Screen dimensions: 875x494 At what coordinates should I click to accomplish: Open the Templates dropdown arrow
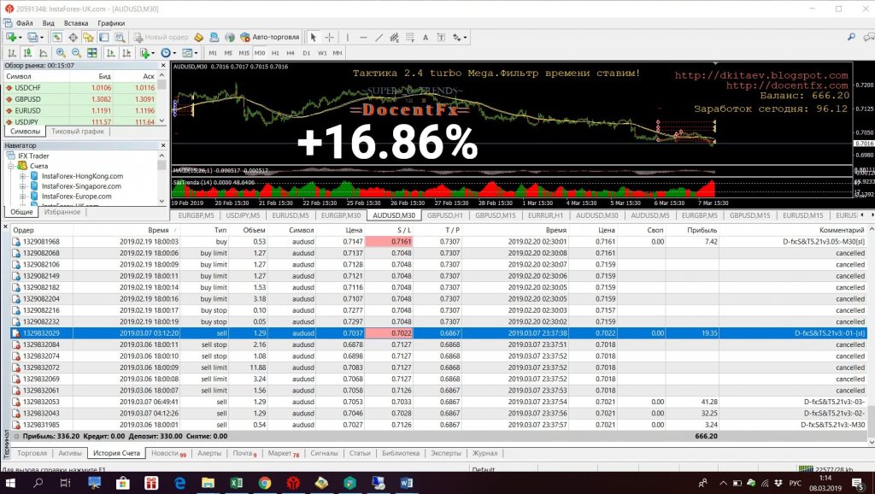point(196,53)
